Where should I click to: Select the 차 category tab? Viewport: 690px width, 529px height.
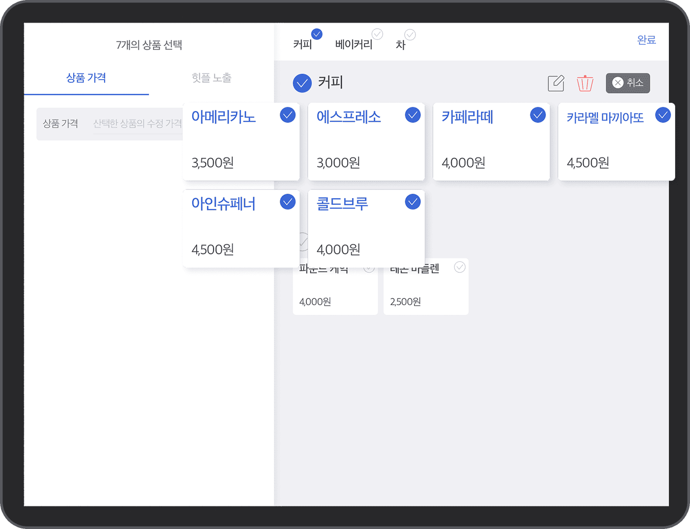(x=401, y=45)
